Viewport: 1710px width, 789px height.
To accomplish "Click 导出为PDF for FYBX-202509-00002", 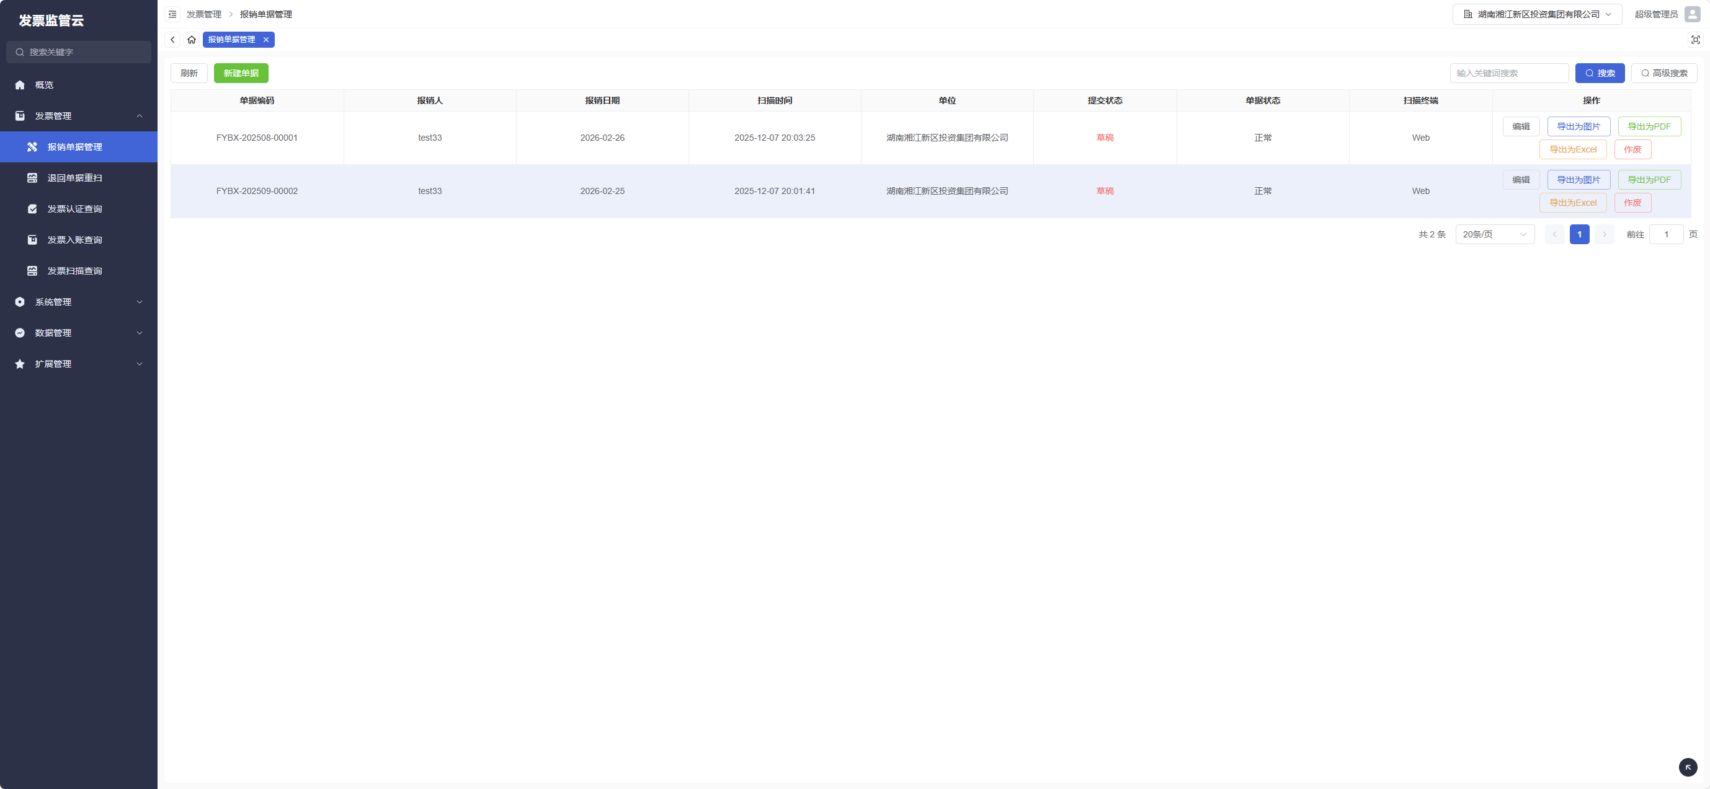I will click(1649, 180).
